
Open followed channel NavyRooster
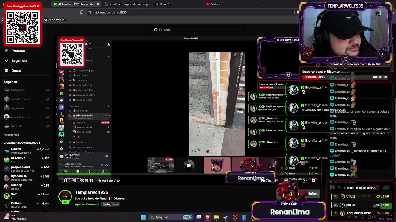coord(26,117)
